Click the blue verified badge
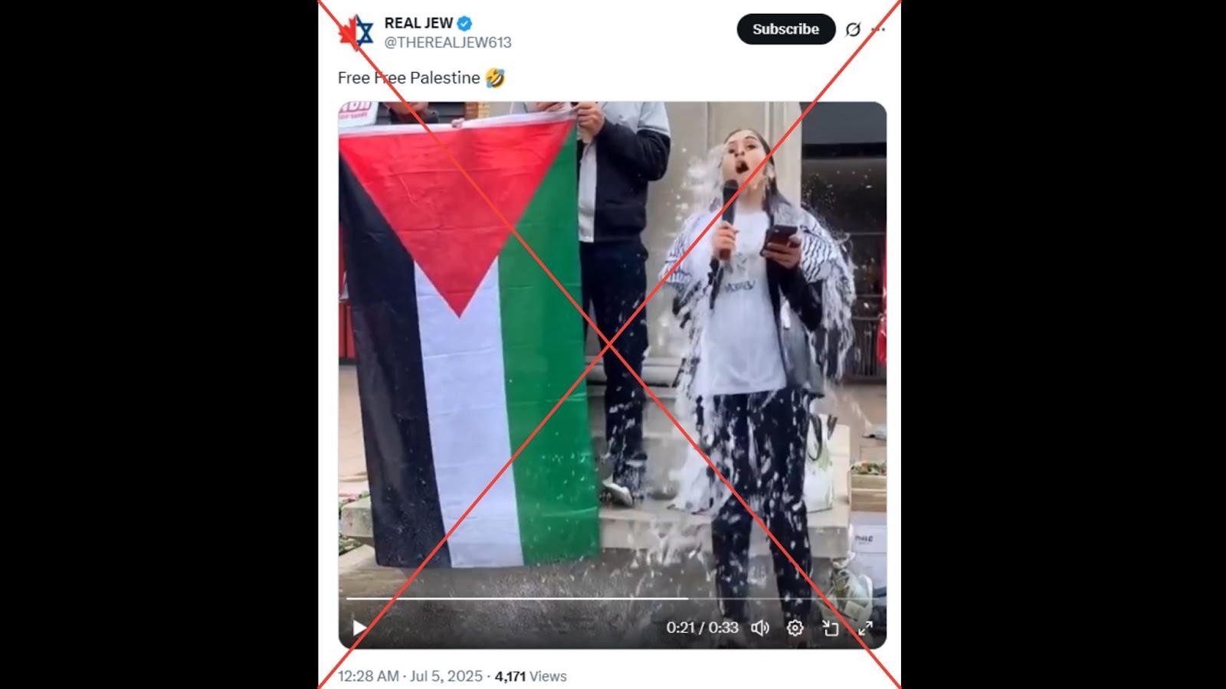This screenshot has height=689, width=1226. [x=464, y=23]
